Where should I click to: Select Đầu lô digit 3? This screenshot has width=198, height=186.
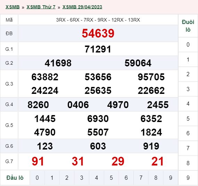(x=81, y=178)
